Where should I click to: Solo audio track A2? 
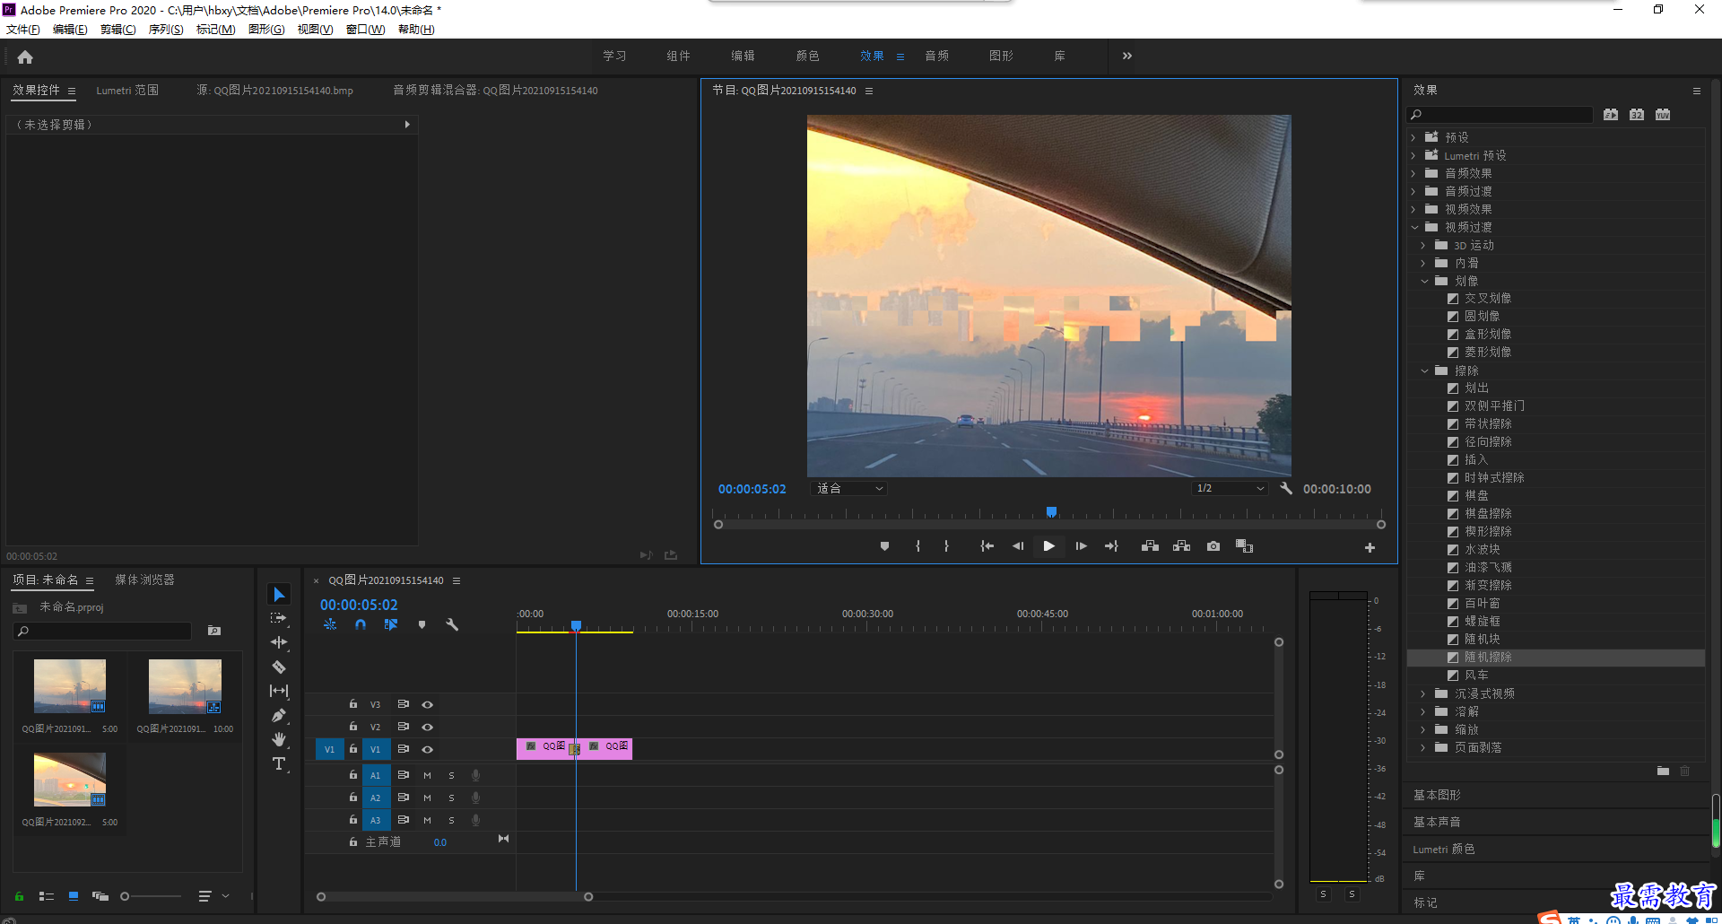click(451, 798)
